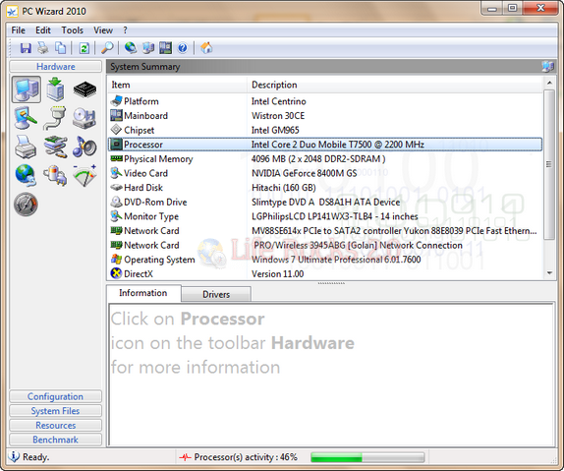Image resolution: width=564 pixels, height=471 pixels.
Task: Click the list scrollbar down arrow
Action: click(549, 273)
